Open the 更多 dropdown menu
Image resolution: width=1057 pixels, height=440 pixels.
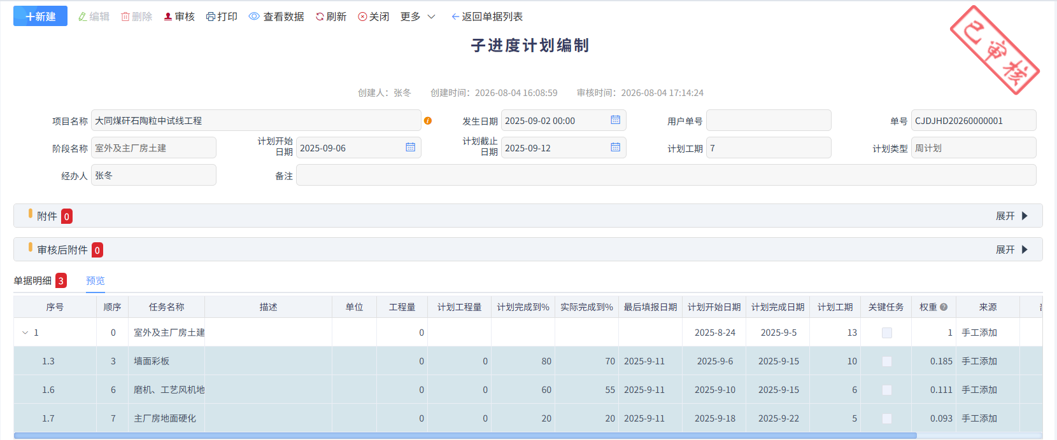pyautogui.click(x=418, y=17)
